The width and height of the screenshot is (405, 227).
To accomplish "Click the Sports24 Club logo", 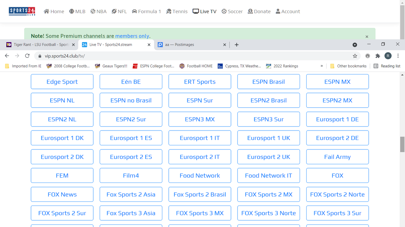I will 22,11.
